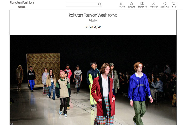The height and width of the screenshot is (125, 188).
Task: Click the 2023 A/W heading
Action: coord(93,27)
